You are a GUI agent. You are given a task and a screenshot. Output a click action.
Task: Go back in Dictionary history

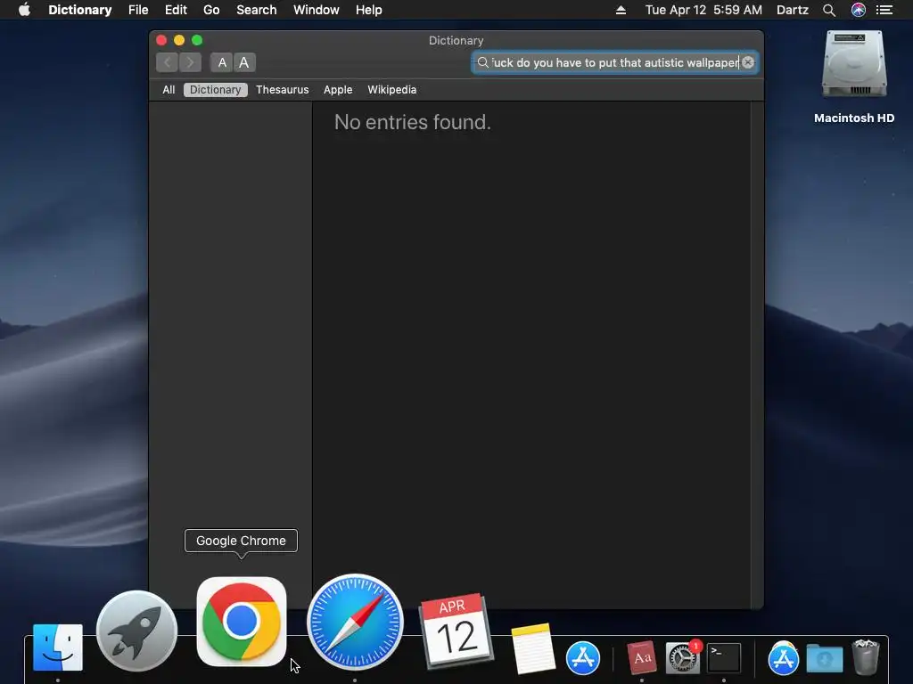click(167, 62)
